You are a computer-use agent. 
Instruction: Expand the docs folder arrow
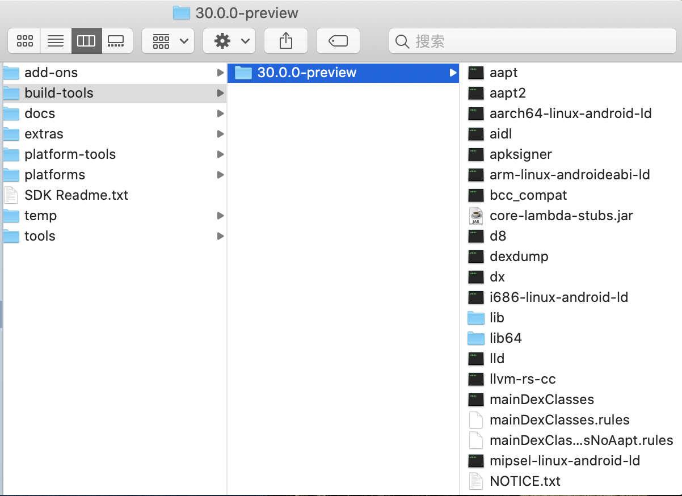tap(221, 114)
